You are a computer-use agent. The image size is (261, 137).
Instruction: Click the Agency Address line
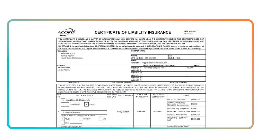point(68,56)
